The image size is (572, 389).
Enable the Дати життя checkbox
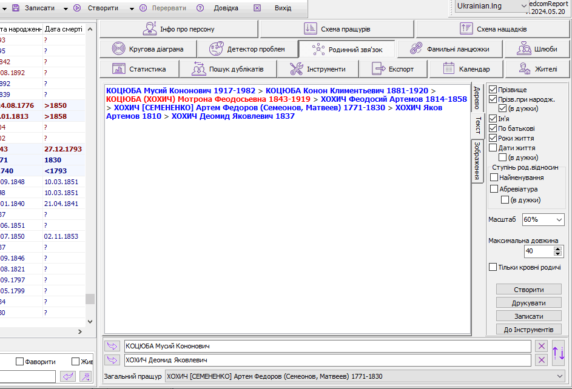click(493, 148)
